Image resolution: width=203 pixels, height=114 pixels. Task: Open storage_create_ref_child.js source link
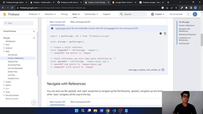(x=144, y=70)
